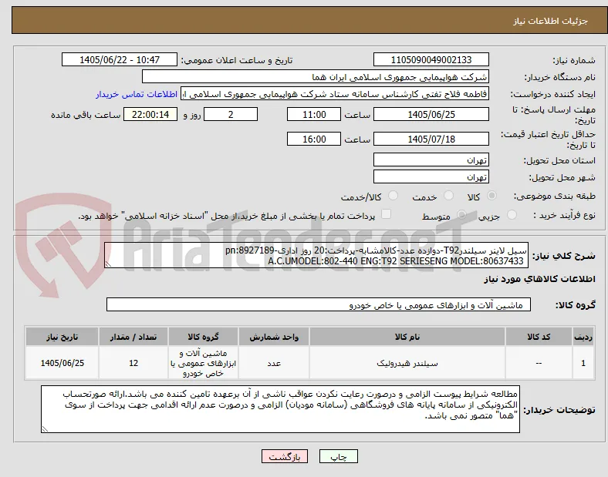Click the resize handle of the description box
Viewport: 608px width, 477px height.
point(108,264)
